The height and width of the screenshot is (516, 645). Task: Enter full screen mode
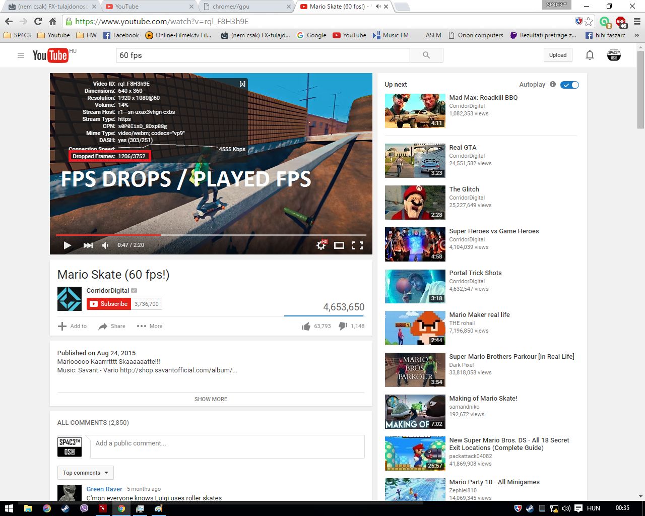click(x=357, y=245)
